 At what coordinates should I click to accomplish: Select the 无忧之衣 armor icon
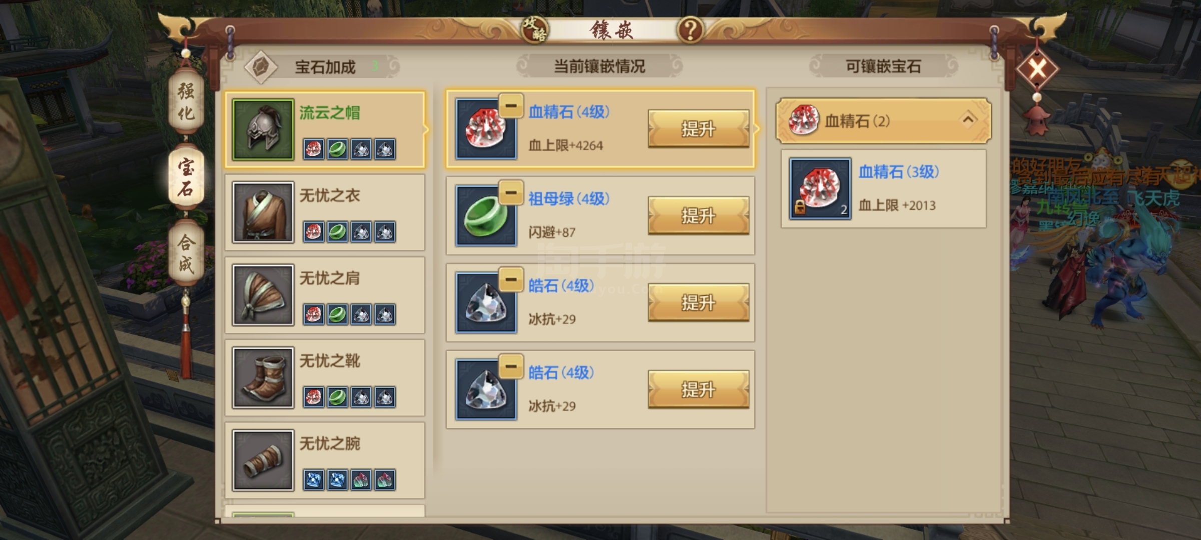(263, 212)
